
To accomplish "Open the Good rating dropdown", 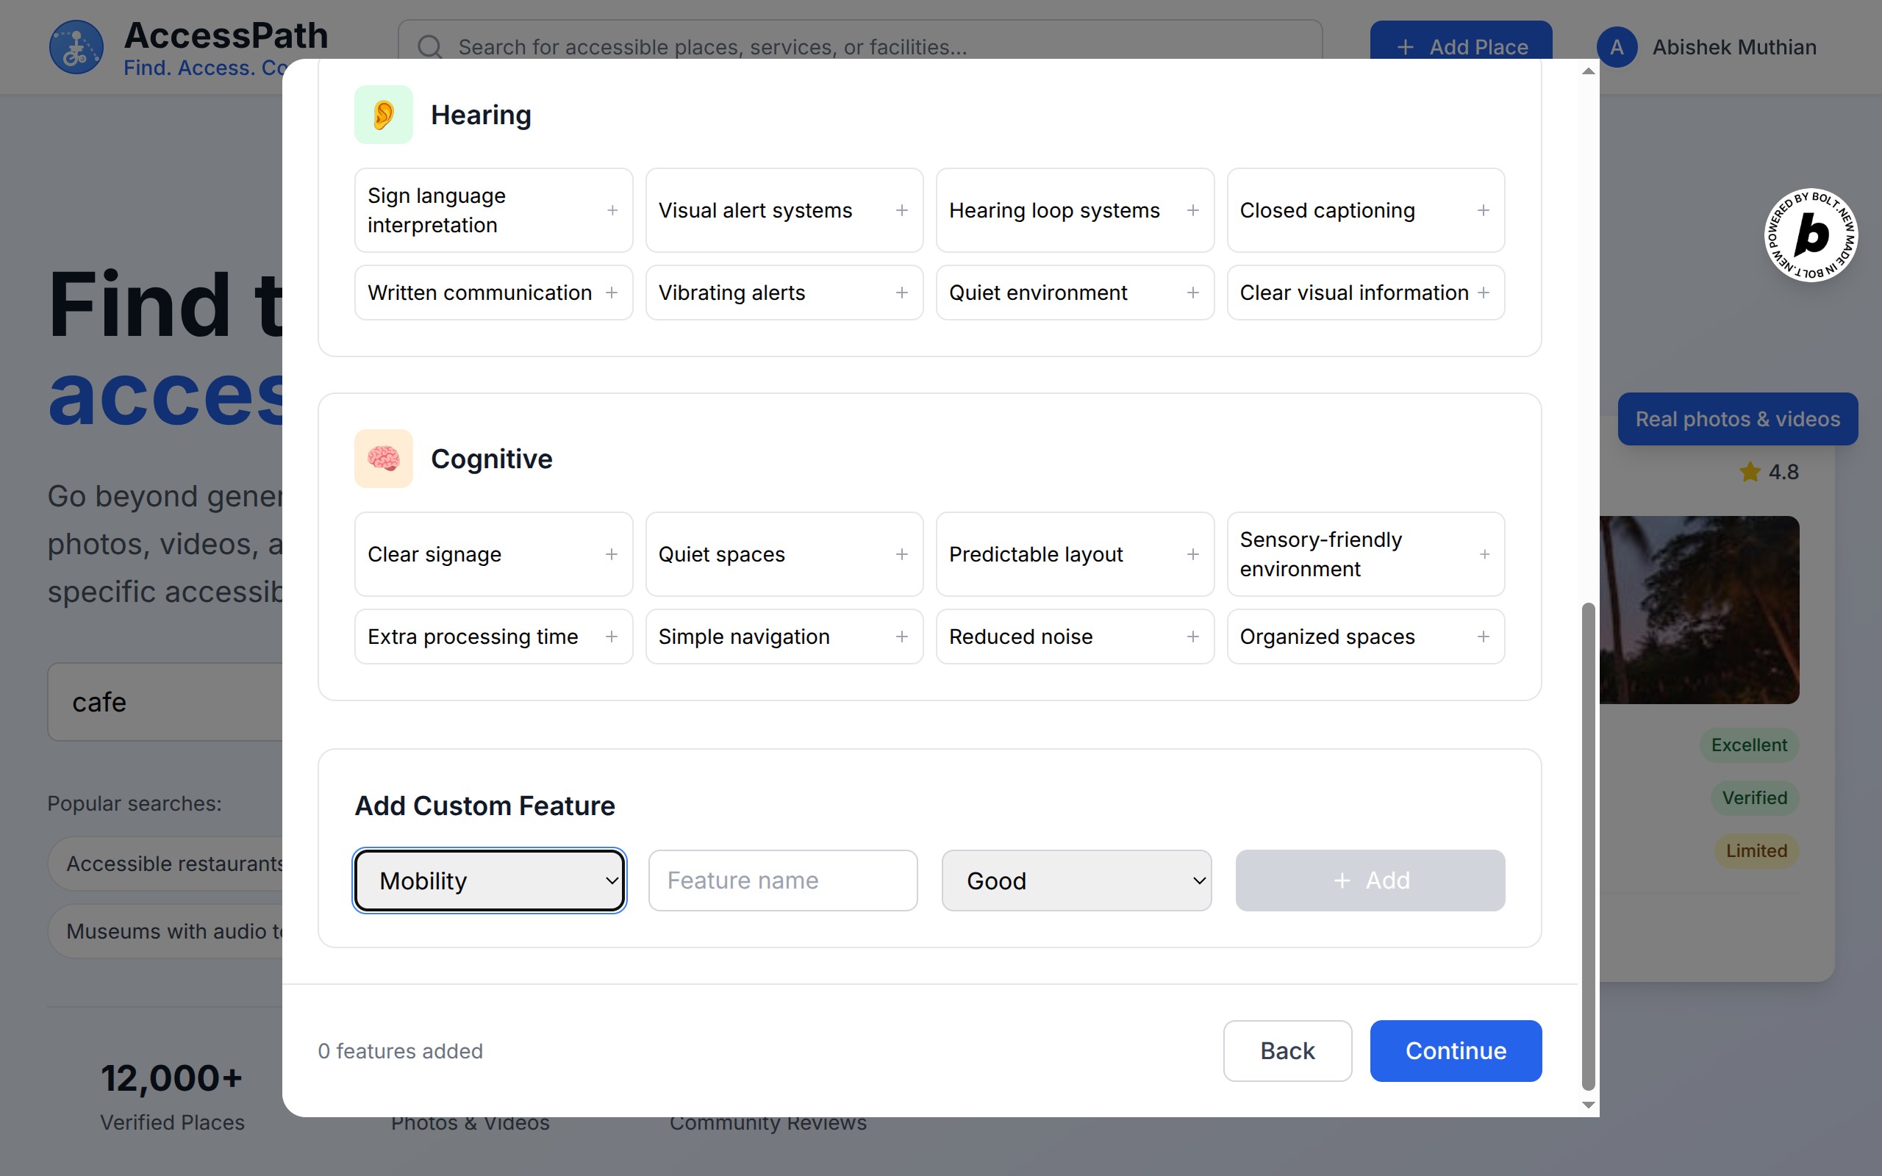I will [x=1076, y=881].
